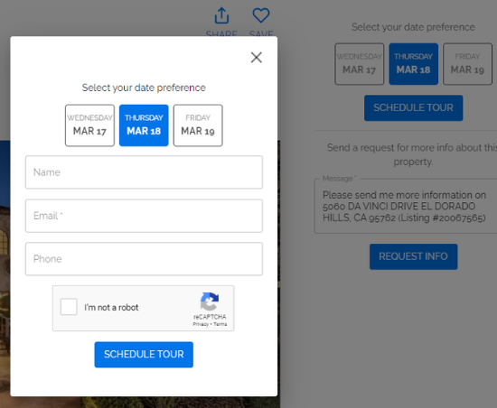Click the Message text area in sidebar
This screenshot has height=408, width=497.
(406, 207)
